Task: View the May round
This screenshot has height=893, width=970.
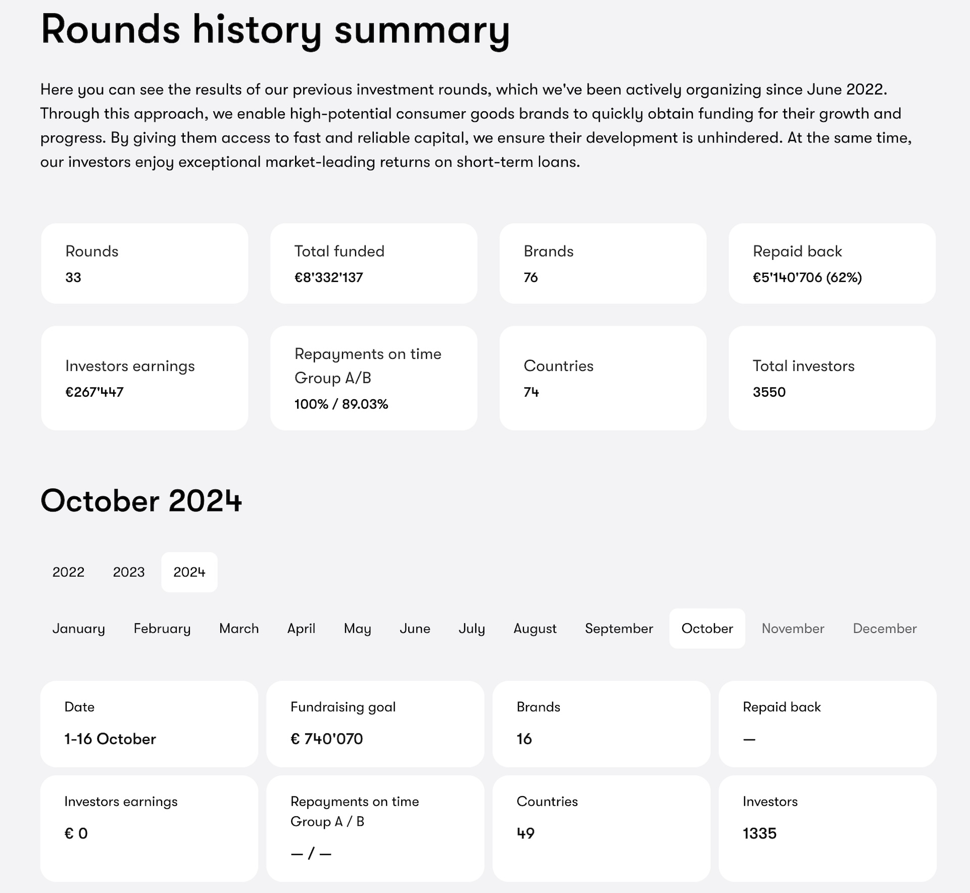Action: tap(358, 628)
